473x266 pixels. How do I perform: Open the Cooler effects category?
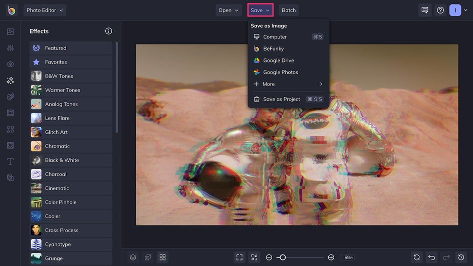tap(71, 216)
